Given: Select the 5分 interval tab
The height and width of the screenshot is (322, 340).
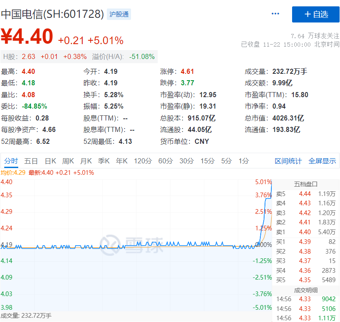Looking at the screenshot, I should click(x=226, y=161).
